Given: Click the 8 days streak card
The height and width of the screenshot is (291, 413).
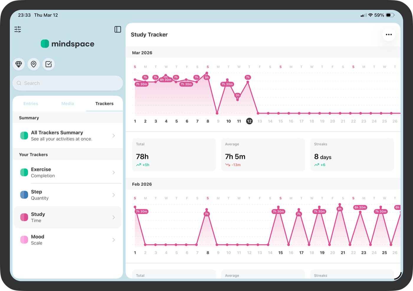Looking at the screenshot, I should click(352, 155).
